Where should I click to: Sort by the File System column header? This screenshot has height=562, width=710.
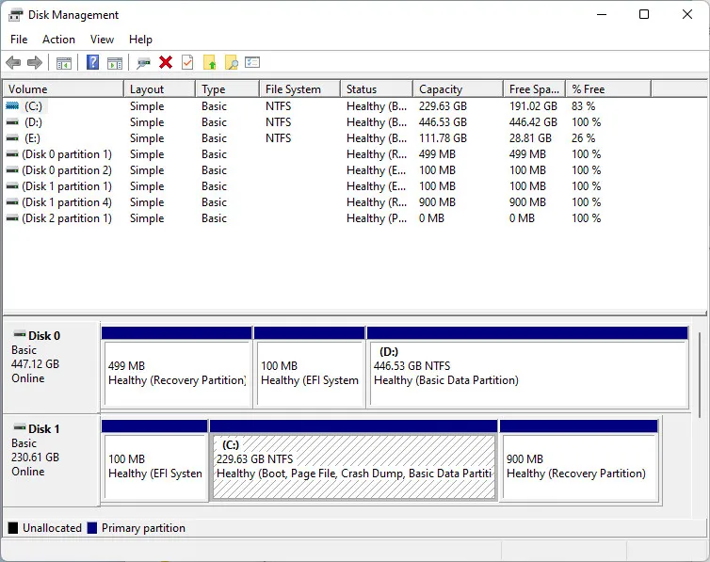[293, 89]
